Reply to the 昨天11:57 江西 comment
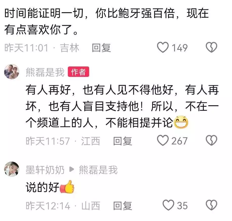Viewport: 232px width, 221px height. click(x=123, y=141)
